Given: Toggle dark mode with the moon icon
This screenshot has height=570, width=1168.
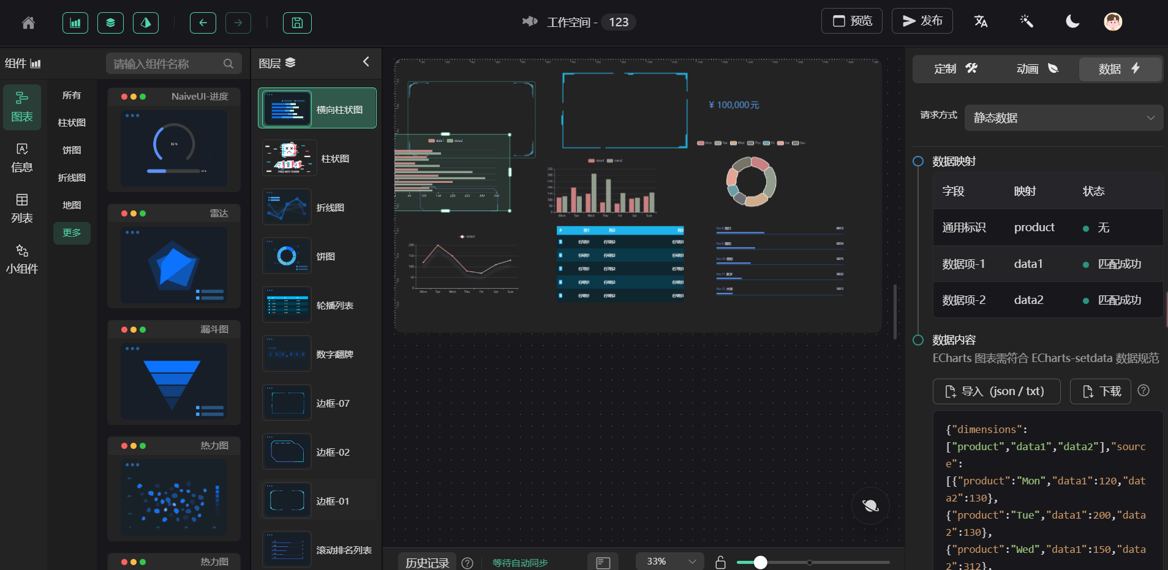Looking at the screenshot, I should (1071, 21).
